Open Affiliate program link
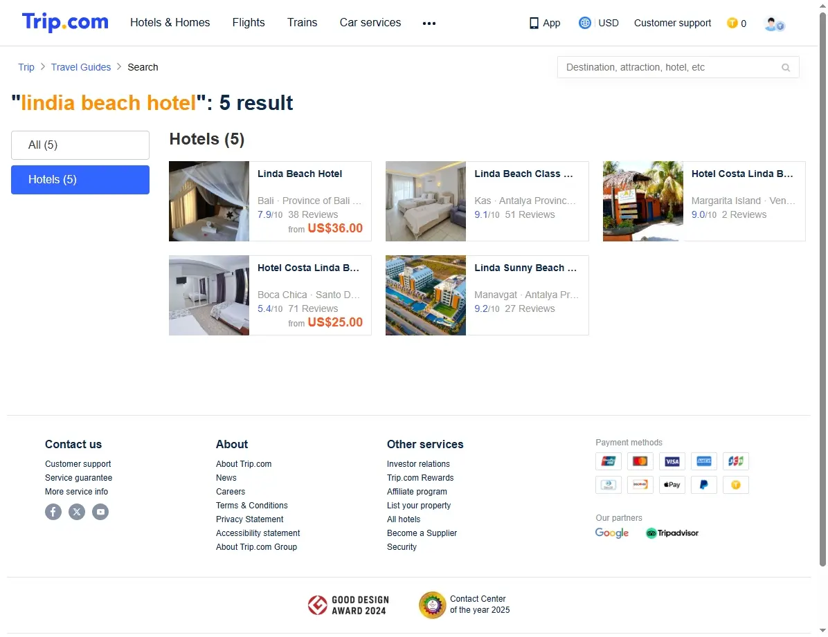This screenshot has width=828, height=637. point(417,491)
